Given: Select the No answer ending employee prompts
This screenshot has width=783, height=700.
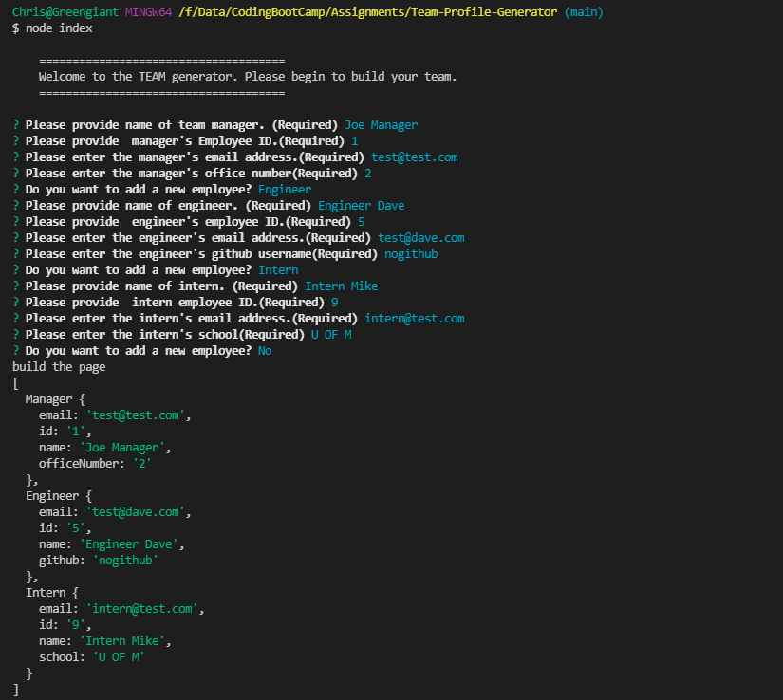Looking at the screenshot, I should 264,350.
